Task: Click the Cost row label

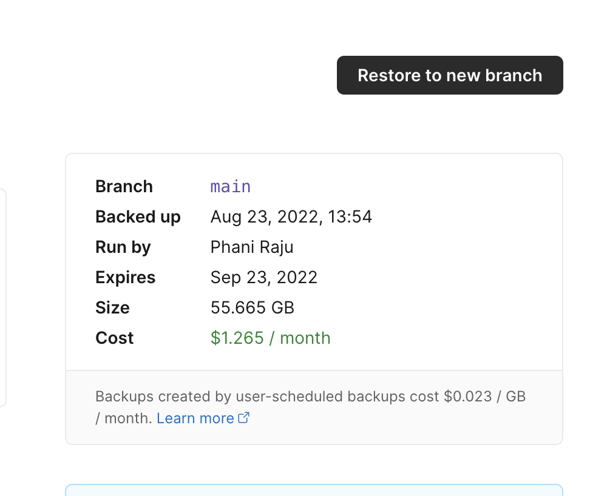Action: pos(114,338)
